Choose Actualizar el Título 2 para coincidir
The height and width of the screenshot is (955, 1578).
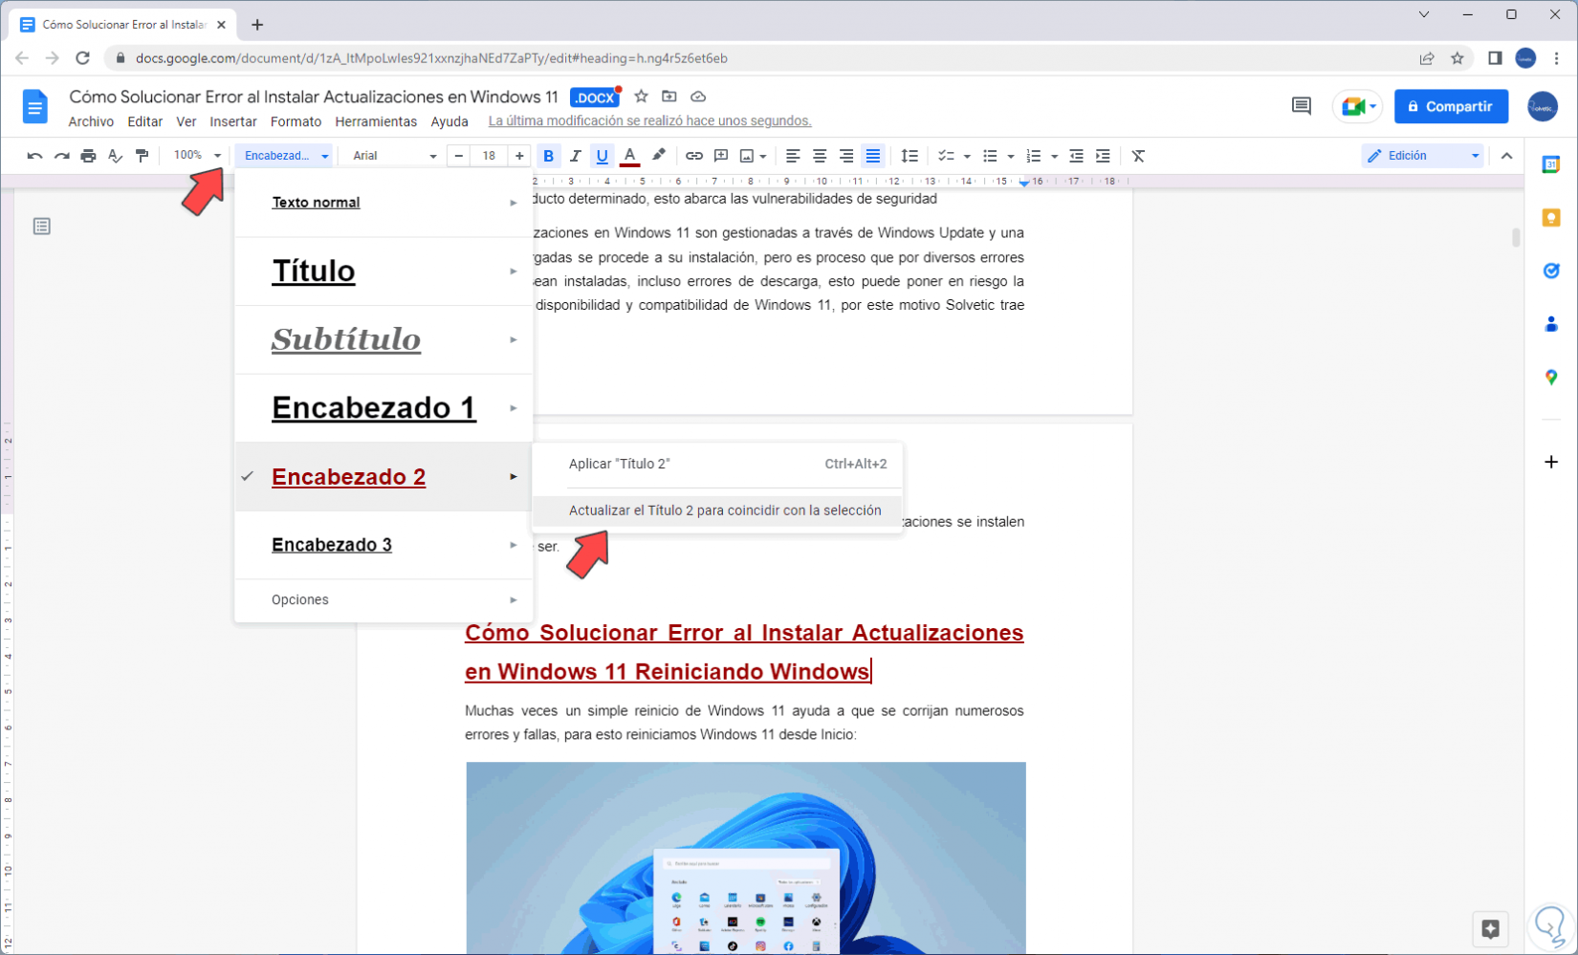(717, 510)
